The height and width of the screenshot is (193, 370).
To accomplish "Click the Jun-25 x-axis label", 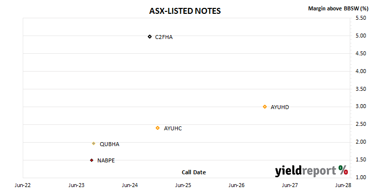I will coord(183,185).
